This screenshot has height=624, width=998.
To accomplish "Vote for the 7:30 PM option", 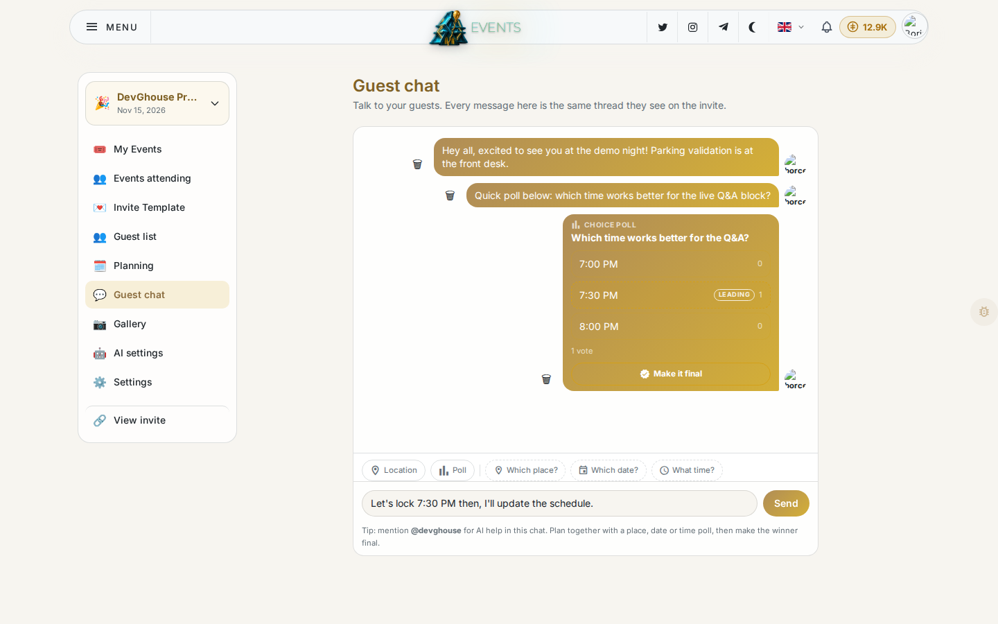I will click(671, 295).
